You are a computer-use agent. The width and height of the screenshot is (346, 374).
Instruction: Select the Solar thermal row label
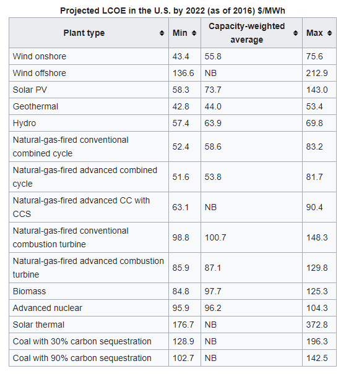38,325
